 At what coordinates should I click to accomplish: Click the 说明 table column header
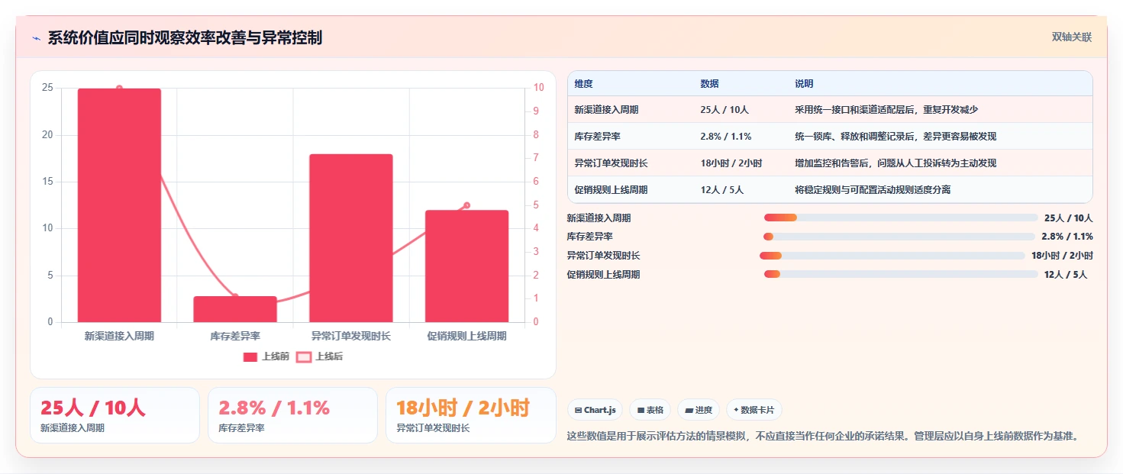tap(804, 83)
